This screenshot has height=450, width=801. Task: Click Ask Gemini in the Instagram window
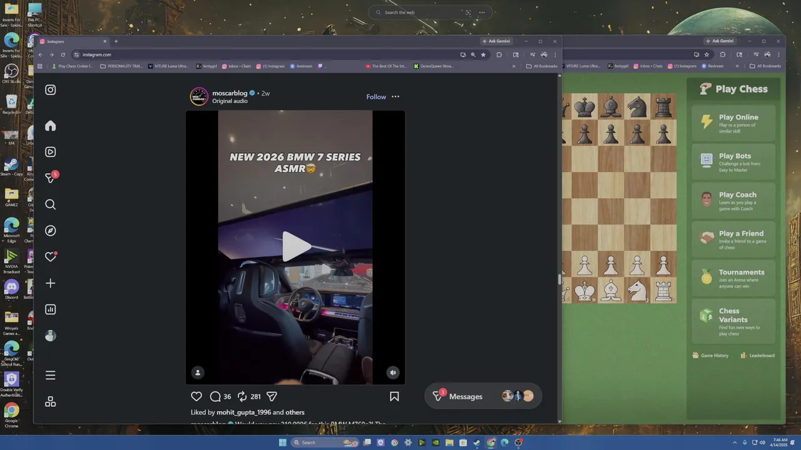tap(497, 41)
